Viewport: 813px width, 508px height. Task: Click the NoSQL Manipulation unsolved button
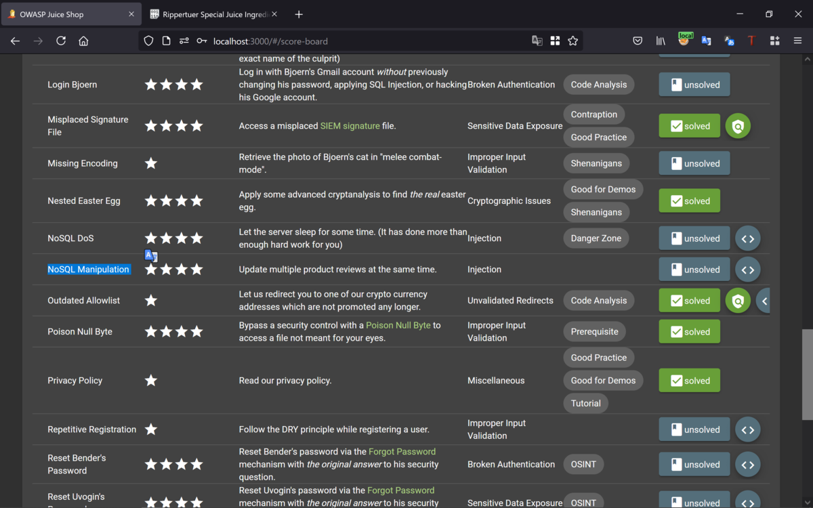pos(694,270)
